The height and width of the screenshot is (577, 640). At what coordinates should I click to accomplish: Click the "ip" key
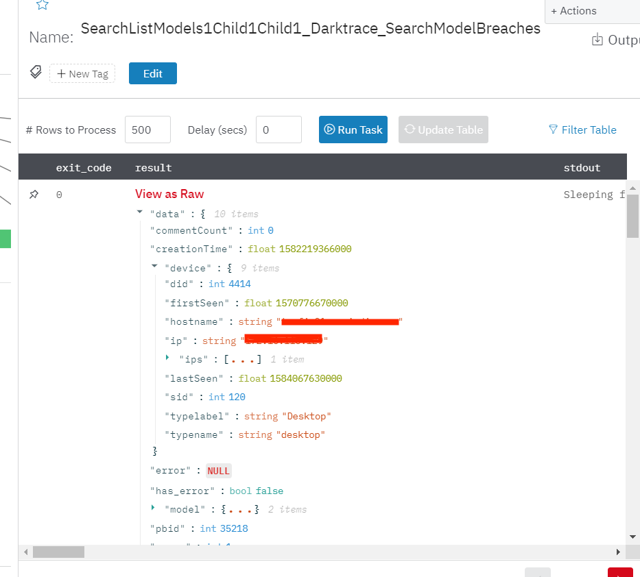pyautogui.click(x=176, y=341)
